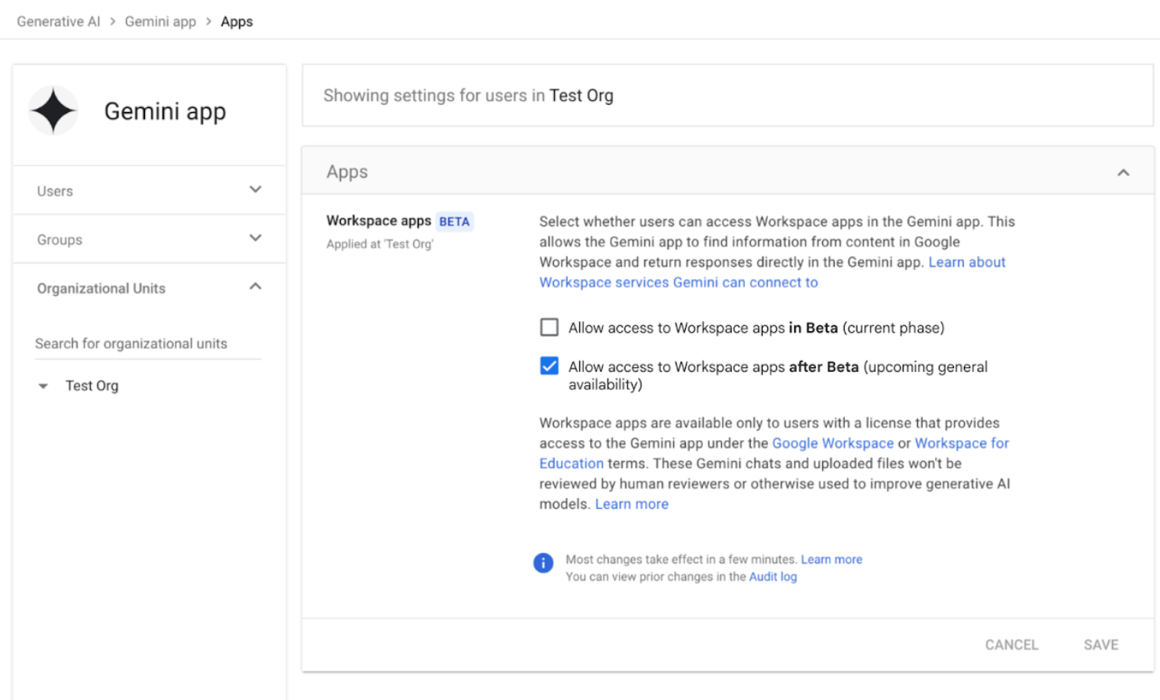Go to Generative AI breadcrumb

coord(59,21)
